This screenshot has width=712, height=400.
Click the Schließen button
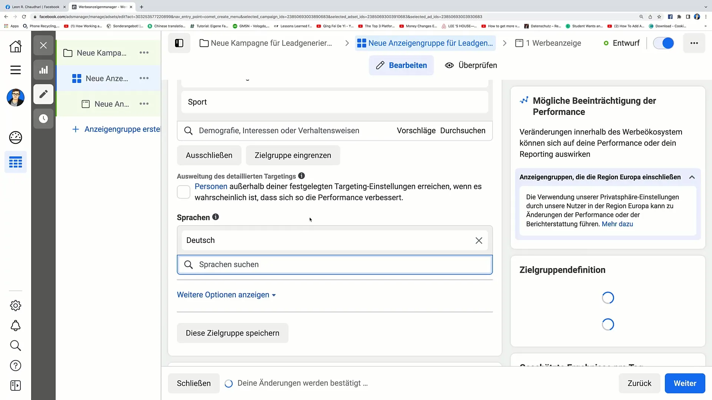point(194,383)
